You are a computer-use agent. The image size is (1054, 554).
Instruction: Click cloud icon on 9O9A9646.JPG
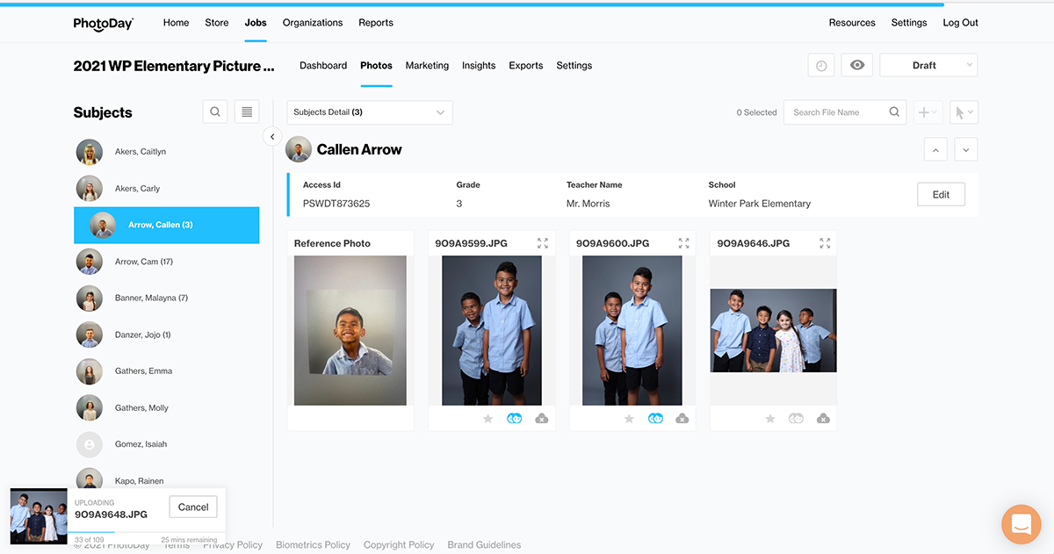click(x=823, y=419)
